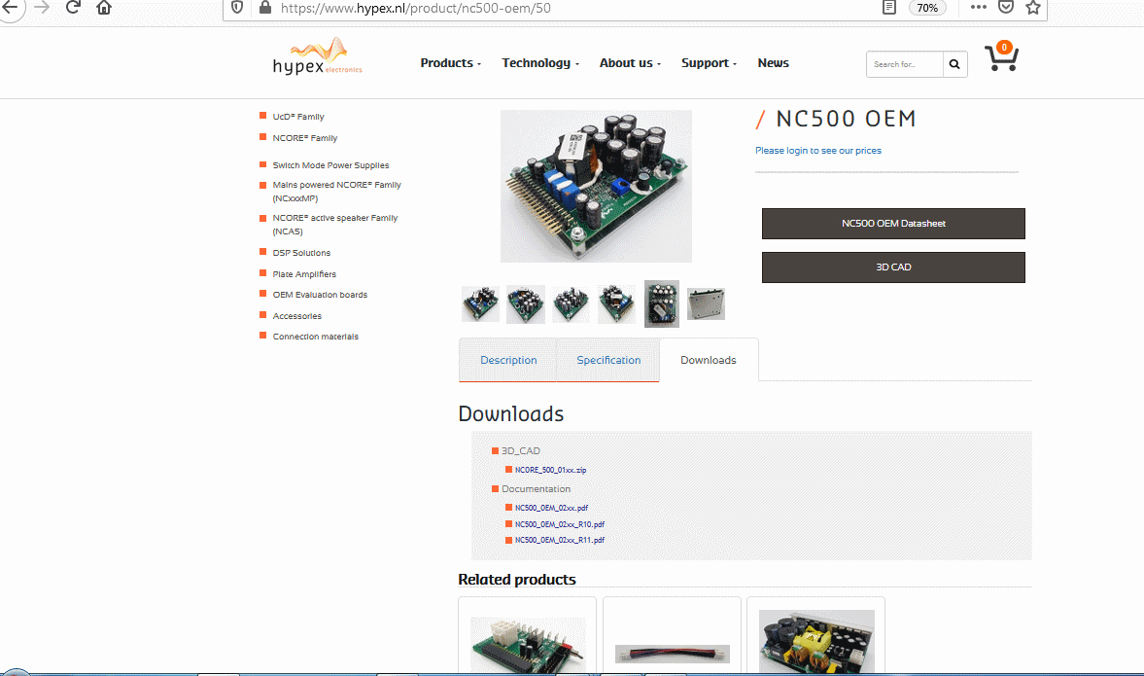Viewport: 1144px width, 676px height.
Task: Open DSP Solutions category
Action: (301, 253)
